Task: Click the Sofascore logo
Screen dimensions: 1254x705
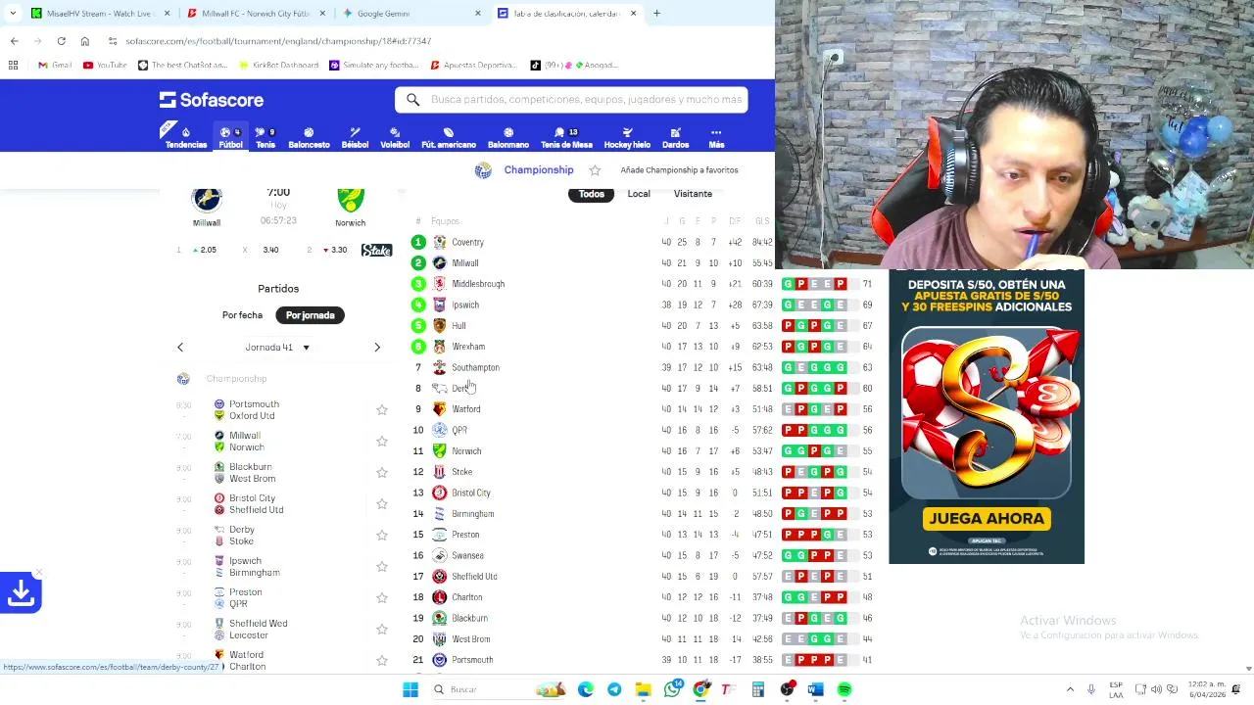Action: [212, 100]
